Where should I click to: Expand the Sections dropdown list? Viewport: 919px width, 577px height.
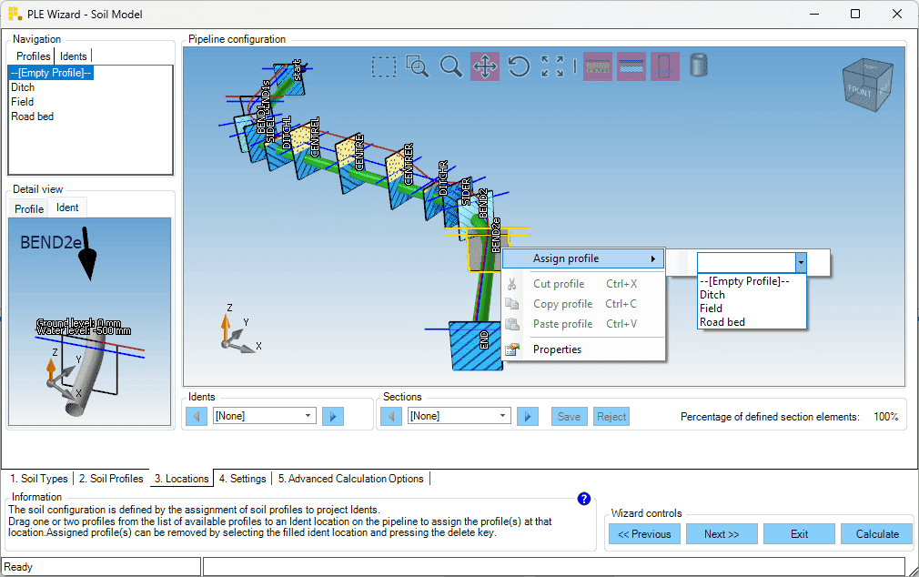pos(503,416)
